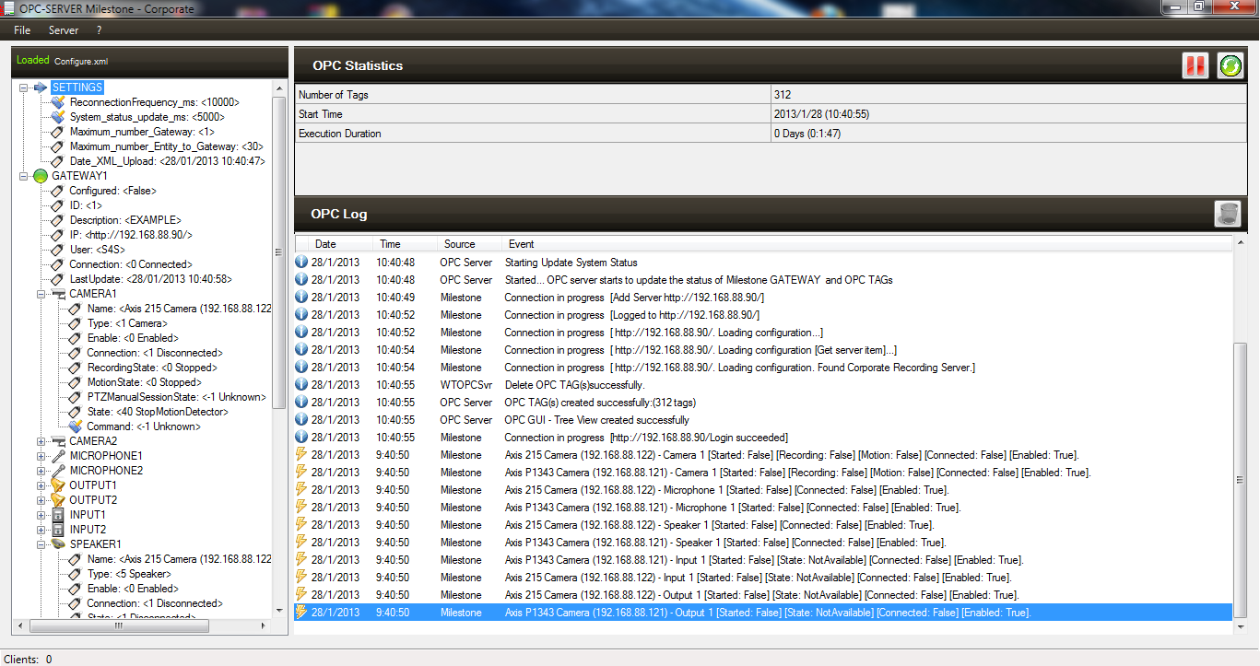Screen dimensions: 1260x666
Task: Click the info icon of the 'Login succeeded' row
Action: click(x=301, y=438)
